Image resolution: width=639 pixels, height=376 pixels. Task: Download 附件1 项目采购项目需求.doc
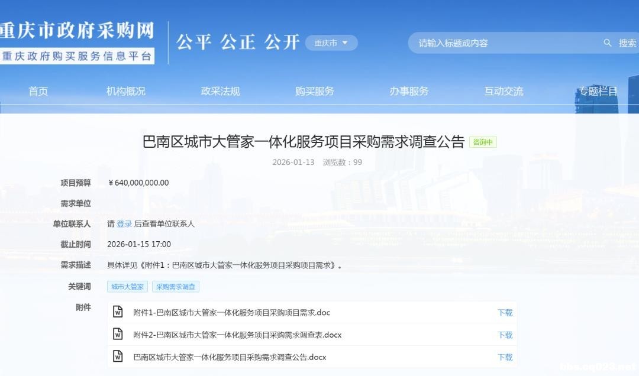point(505,313)
